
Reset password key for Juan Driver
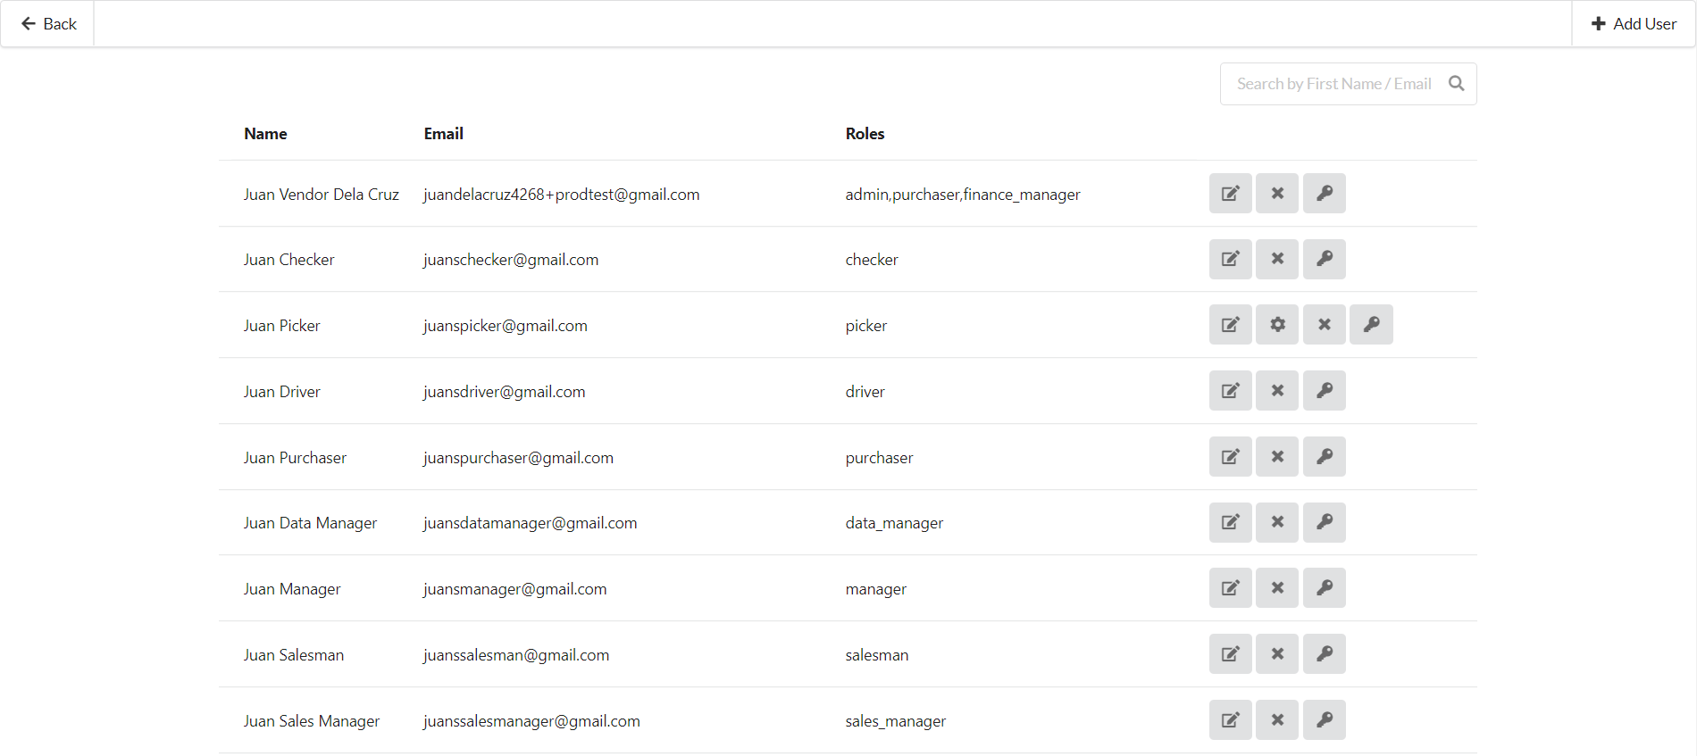click(x=1324, y=391)
